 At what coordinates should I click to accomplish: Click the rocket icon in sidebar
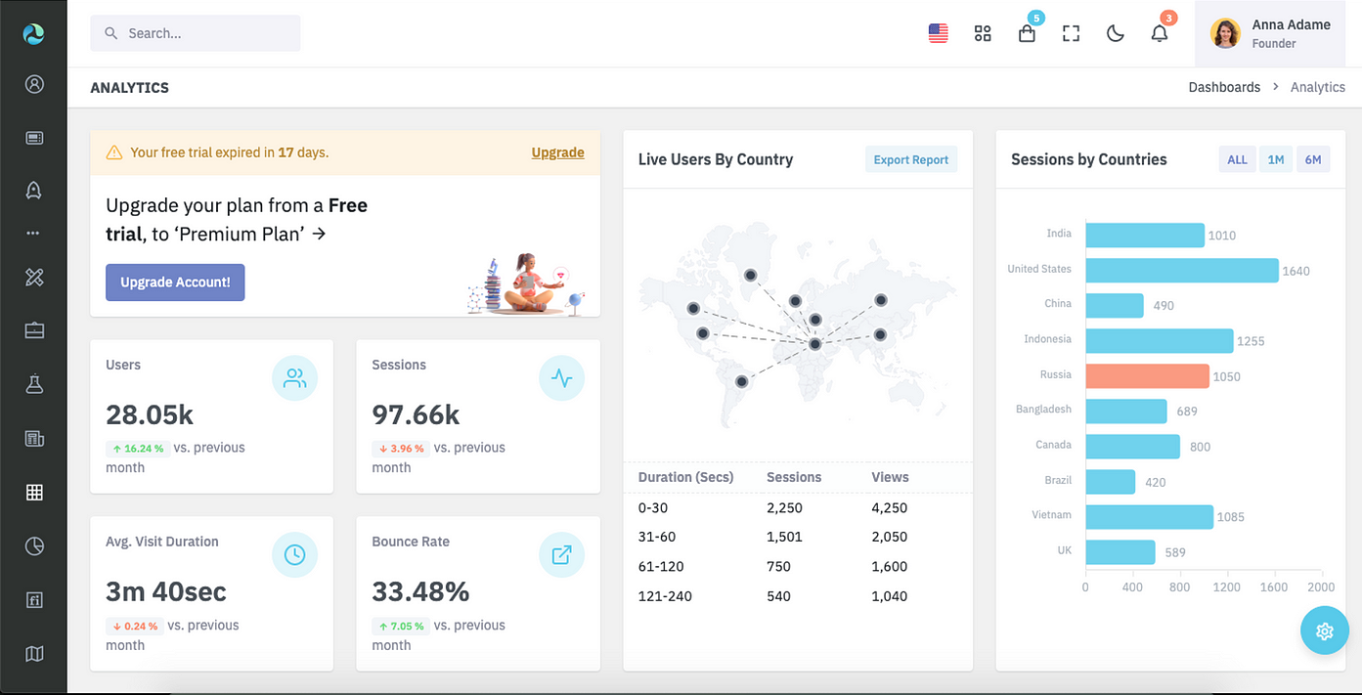[34, 190]
